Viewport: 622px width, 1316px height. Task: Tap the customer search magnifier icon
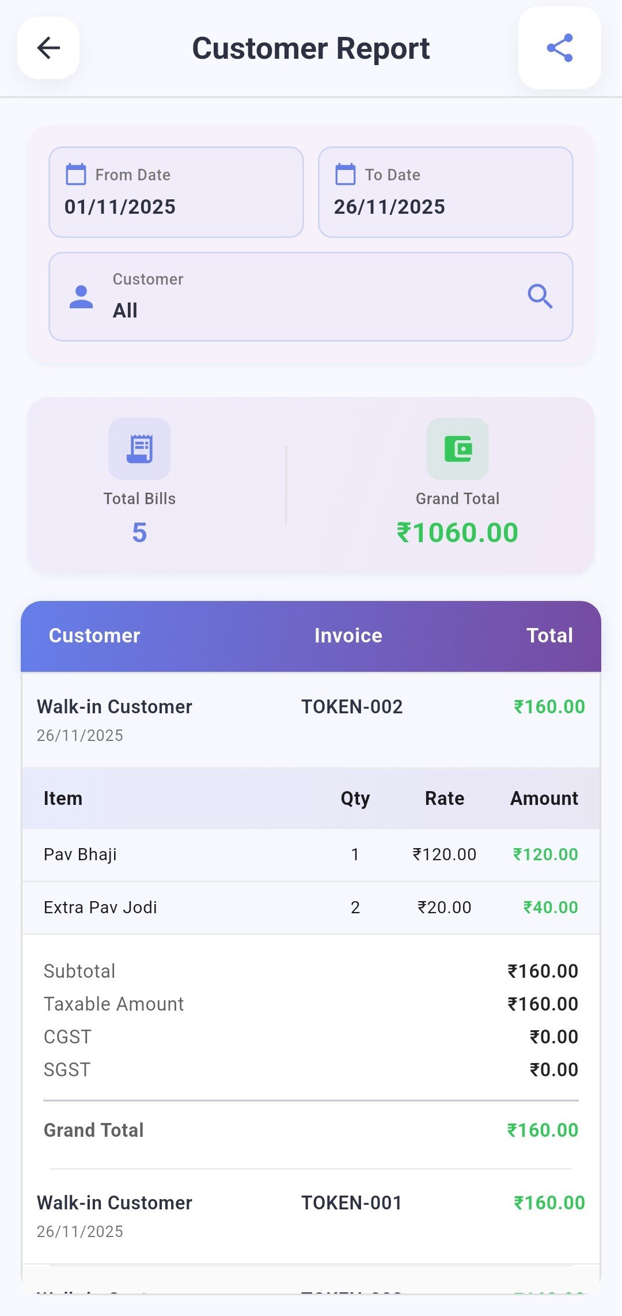click(540, 297)
